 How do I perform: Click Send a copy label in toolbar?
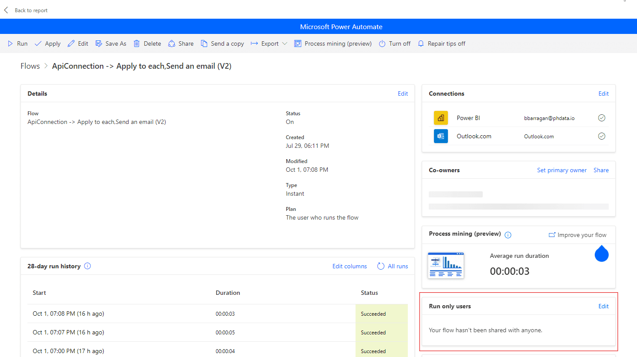(x=227, y=43)
